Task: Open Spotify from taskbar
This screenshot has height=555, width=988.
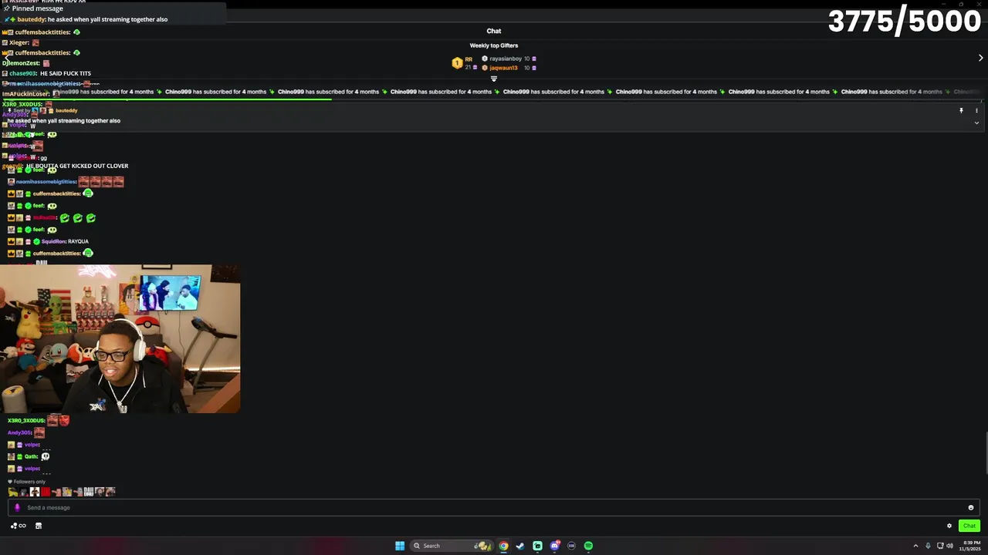Action: pos(588,546)
